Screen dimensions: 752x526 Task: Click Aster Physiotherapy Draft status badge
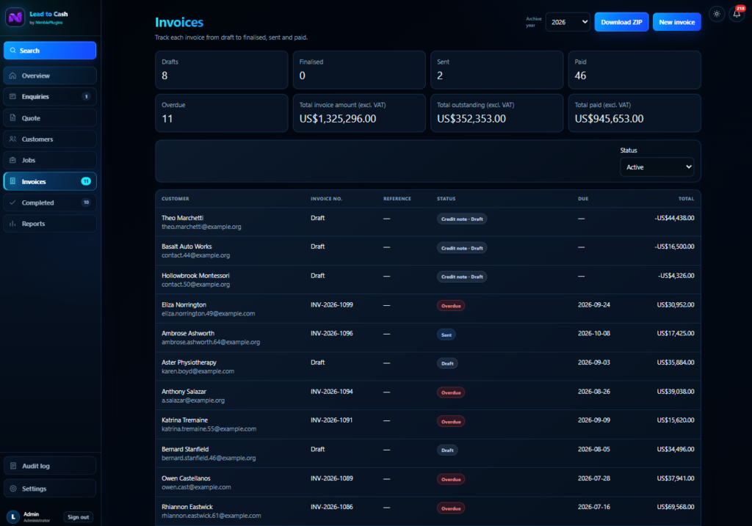(447, 364)
